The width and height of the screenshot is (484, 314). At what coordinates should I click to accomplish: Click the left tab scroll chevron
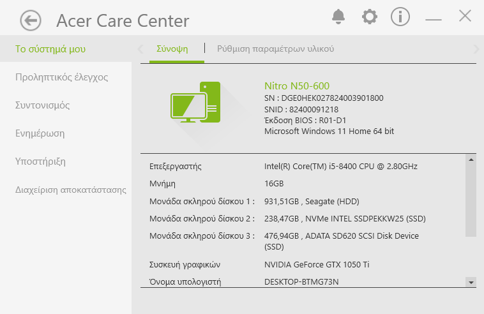pos(140,49)
